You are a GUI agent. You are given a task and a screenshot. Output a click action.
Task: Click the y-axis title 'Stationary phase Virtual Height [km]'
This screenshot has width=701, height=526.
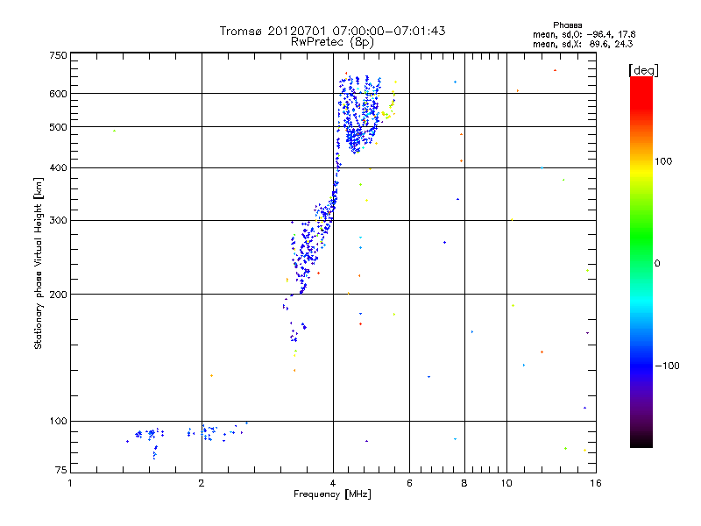point(38,263)
